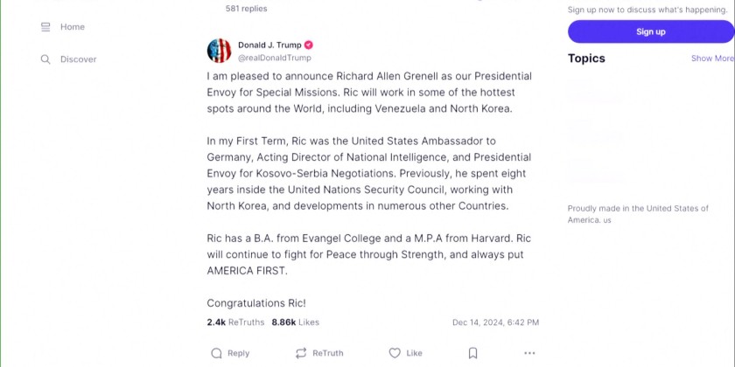The height and width of the screenshot is (367, 735).
Task: Click the Topics heading
Action: coord(586,59)
